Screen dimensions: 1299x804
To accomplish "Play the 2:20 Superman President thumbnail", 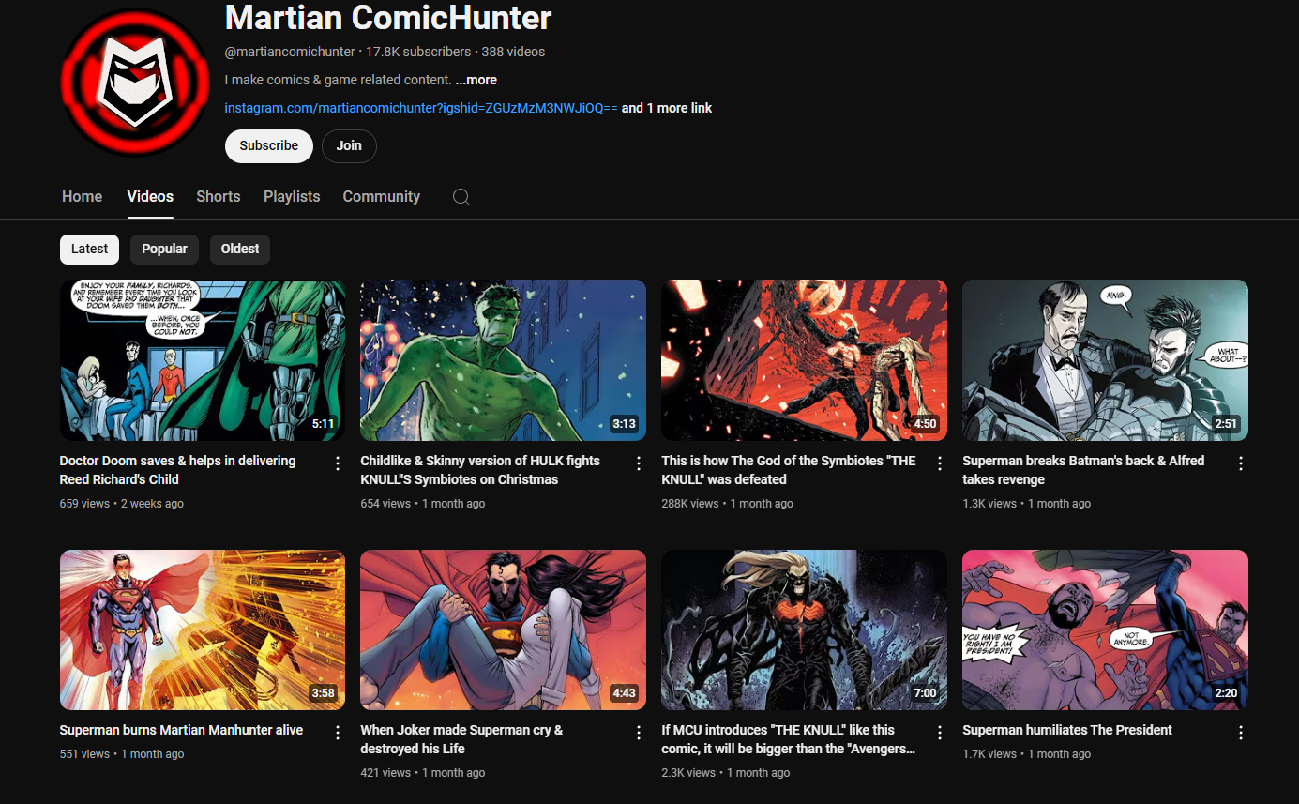I will tap(1105, 630).
